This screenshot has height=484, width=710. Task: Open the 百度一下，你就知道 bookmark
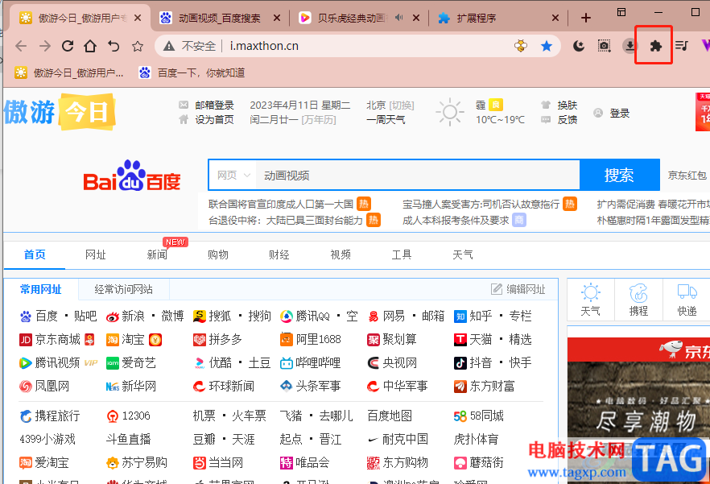pyautogui.click(x=192, y=72)
